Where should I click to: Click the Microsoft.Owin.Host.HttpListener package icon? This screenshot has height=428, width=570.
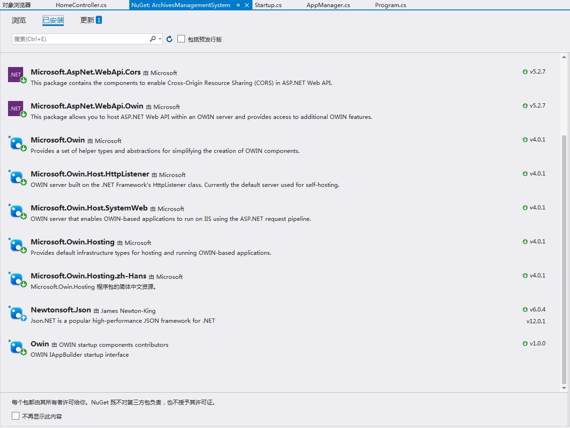click(x=17, y=177)
